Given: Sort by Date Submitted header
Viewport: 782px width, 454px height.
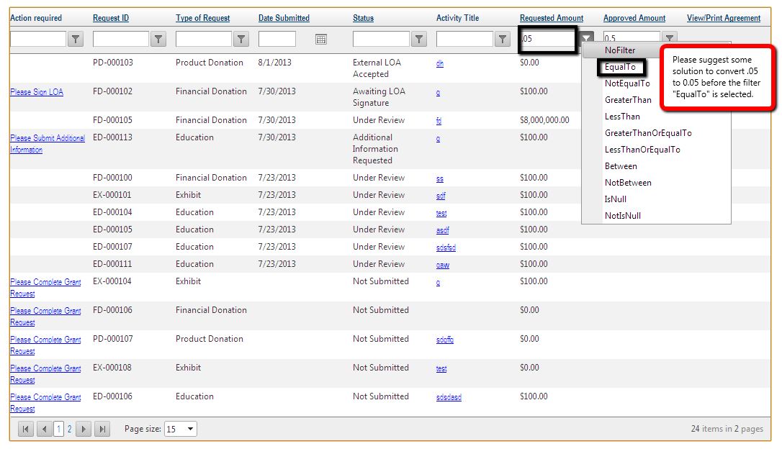Looking at the screenshot, I should tap(284, 18).
